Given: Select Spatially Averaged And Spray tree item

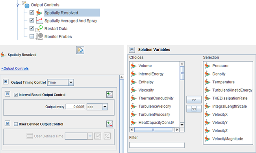Looking at the screenshot, I should (x=70, y=21).
